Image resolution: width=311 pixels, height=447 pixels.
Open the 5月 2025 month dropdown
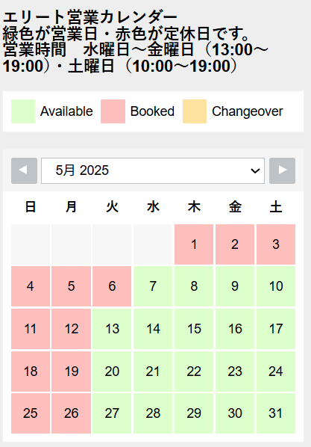pyautogui.click(x=153, y=170)
